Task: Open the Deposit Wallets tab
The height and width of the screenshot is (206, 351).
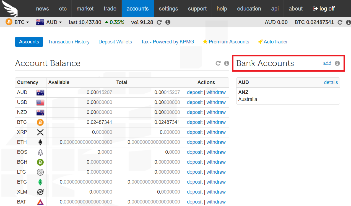Action: [x=115, y=42]
